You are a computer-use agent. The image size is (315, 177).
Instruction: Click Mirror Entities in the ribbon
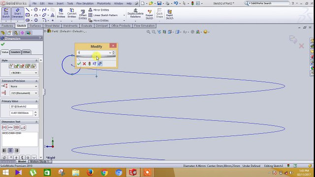coord(98,10)
